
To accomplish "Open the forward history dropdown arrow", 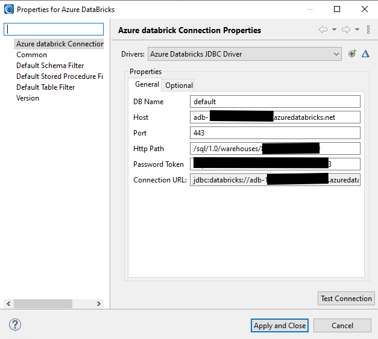I will click(357, 30).
